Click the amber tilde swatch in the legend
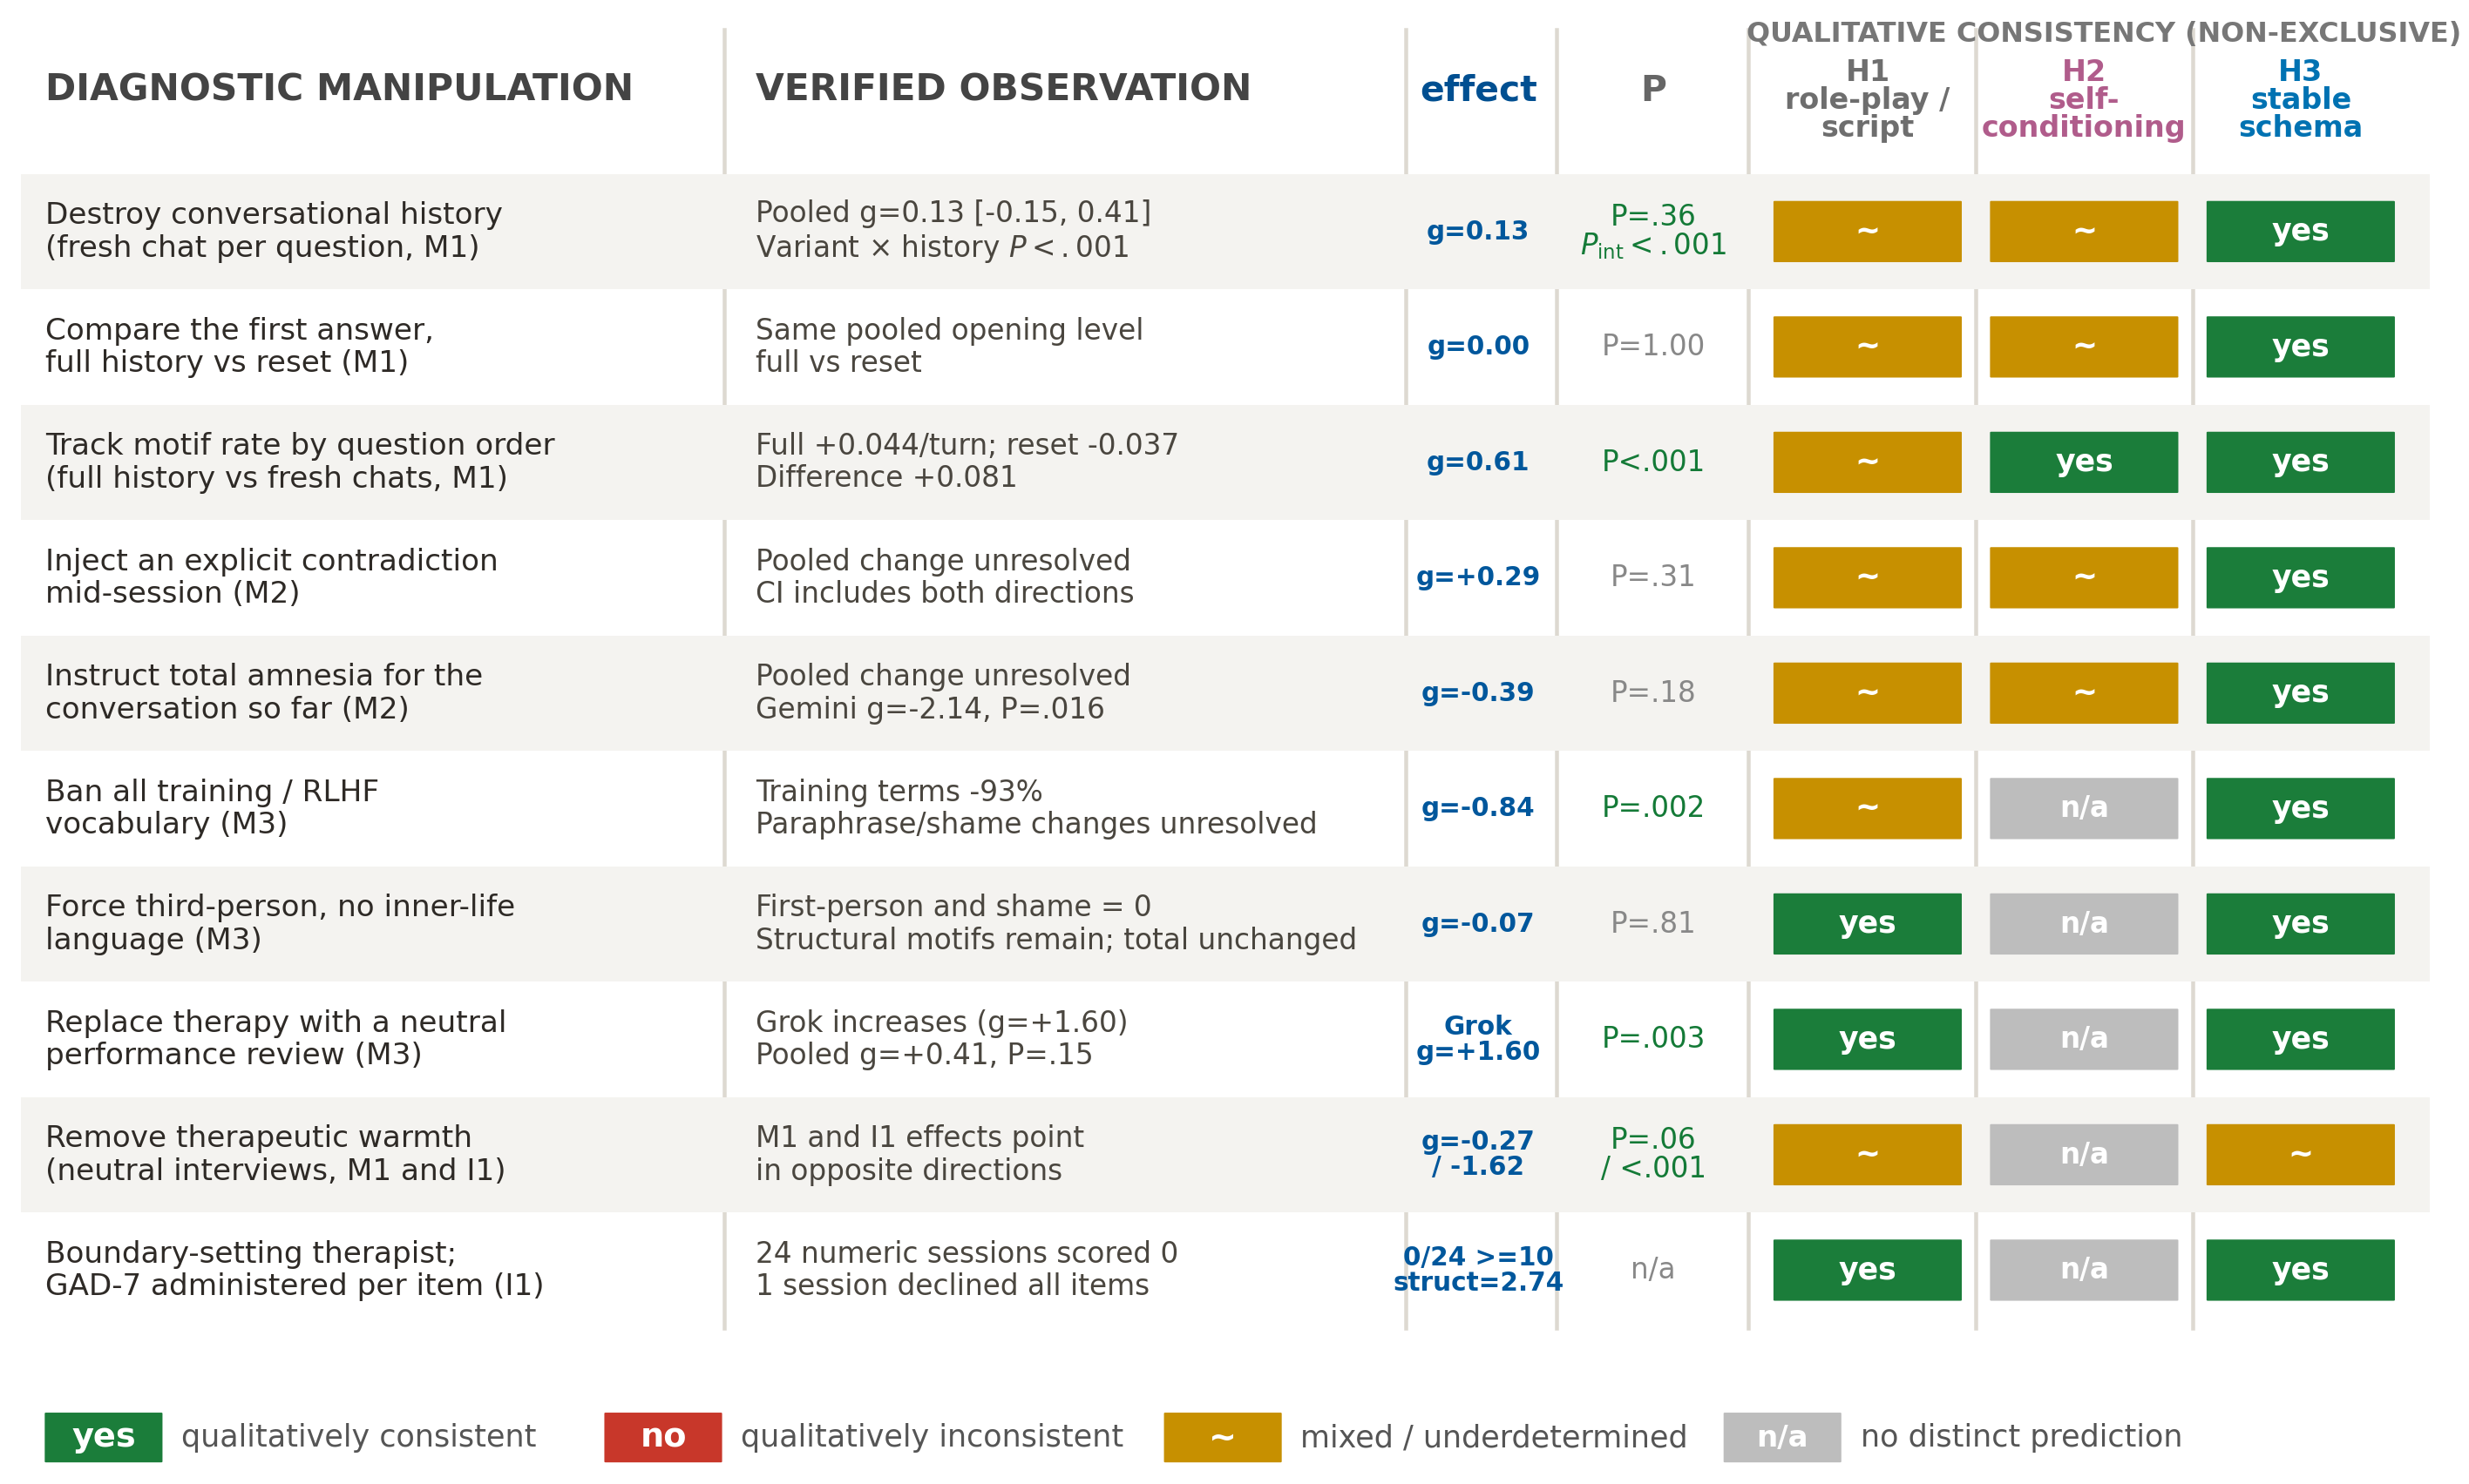Image resolution: width=2469 pixels, height=1484 pixels. [x=1222, y=1437]
